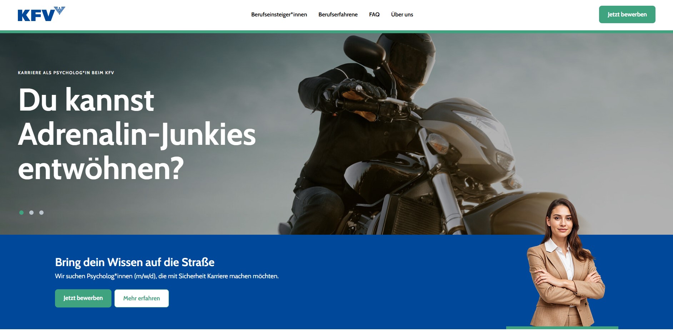The height and width of the screenshot is (336, 673).
Task: Select the first green carousel dot
Action: coord(21,213)
